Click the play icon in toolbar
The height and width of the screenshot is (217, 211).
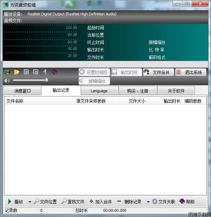click(x=26, y=72)
